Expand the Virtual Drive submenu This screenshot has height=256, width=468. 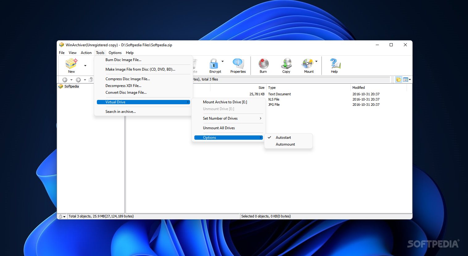coord(143,102)
